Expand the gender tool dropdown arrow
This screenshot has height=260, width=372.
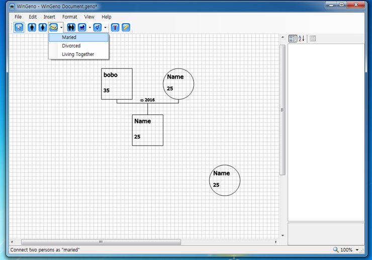click(106, 28)
